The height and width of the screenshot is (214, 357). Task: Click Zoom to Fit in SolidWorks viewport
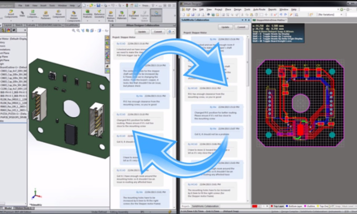coord(74,30)
